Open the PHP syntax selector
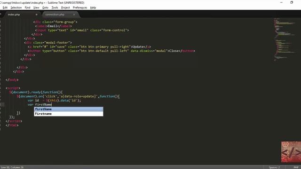This screenshot has width=301, height=169. [x=296, y=167]
